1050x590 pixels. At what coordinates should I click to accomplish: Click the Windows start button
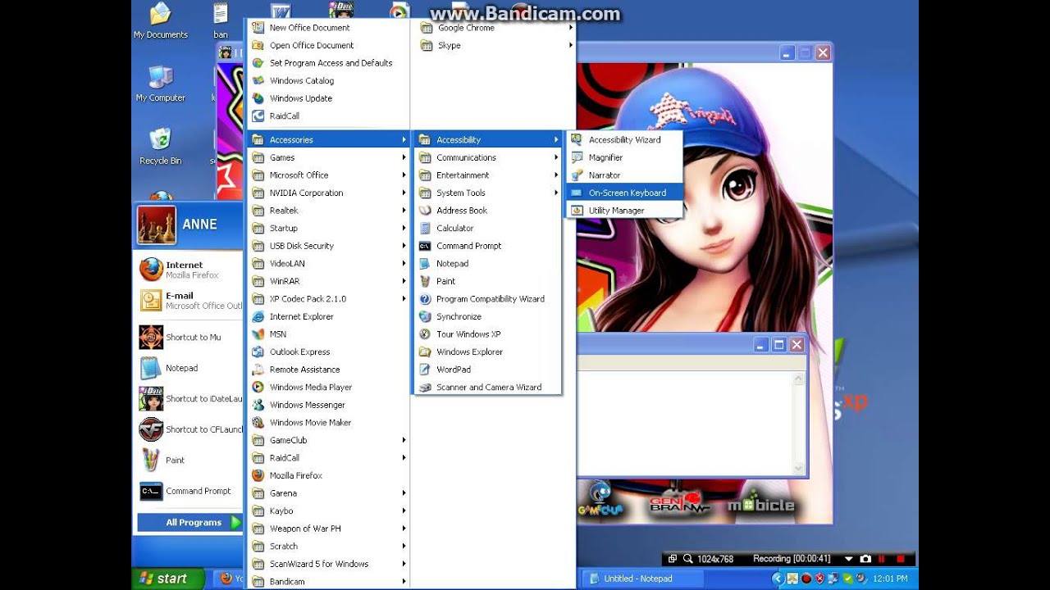[x=167, y=578]
